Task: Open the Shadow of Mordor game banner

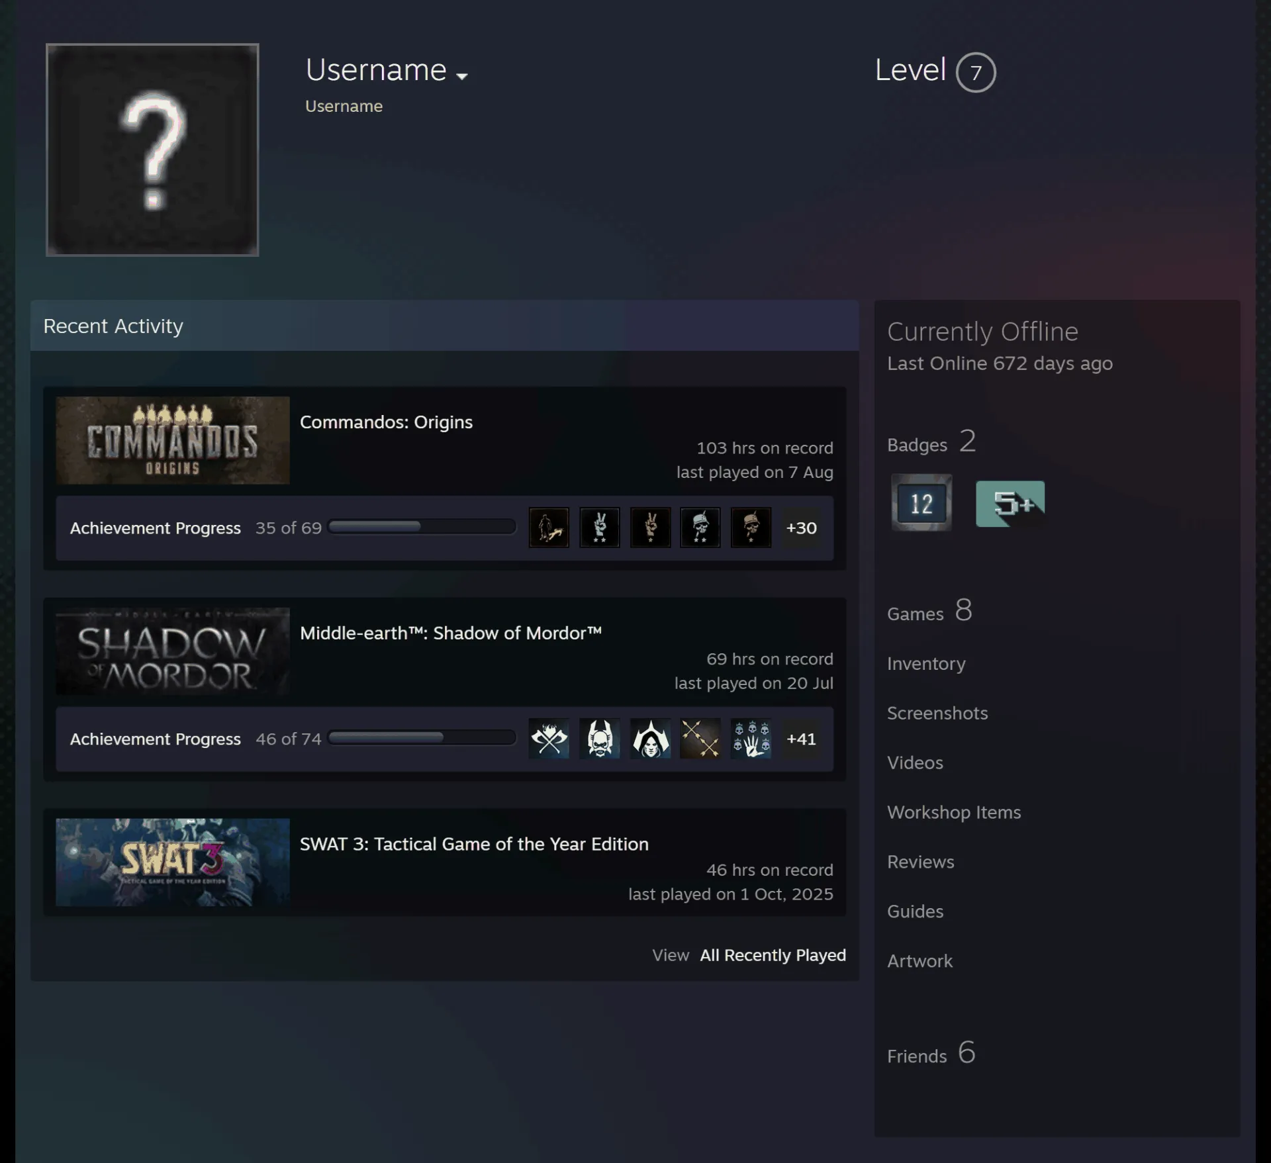Action: 173,651
